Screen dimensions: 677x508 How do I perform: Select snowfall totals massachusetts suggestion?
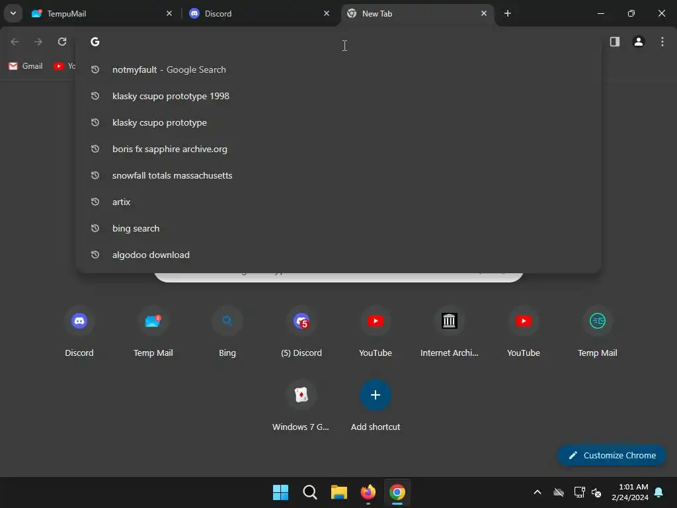pyautogui.click(x=338, y=175)
